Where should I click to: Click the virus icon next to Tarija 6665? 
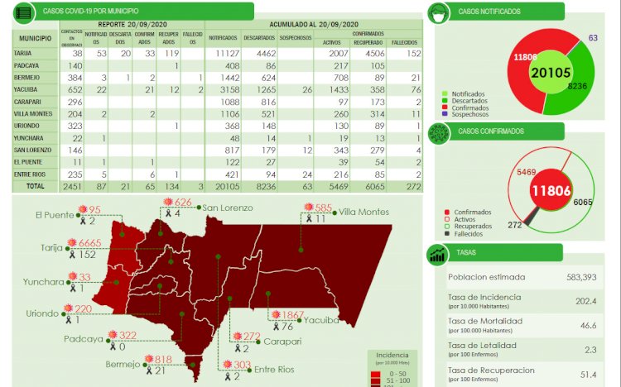[72, 242]
